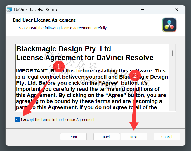The image size is (191, 151).
Task: Click 'Blackmagic Design Pty. Ltd.' license title
Action: pos(65,49)
